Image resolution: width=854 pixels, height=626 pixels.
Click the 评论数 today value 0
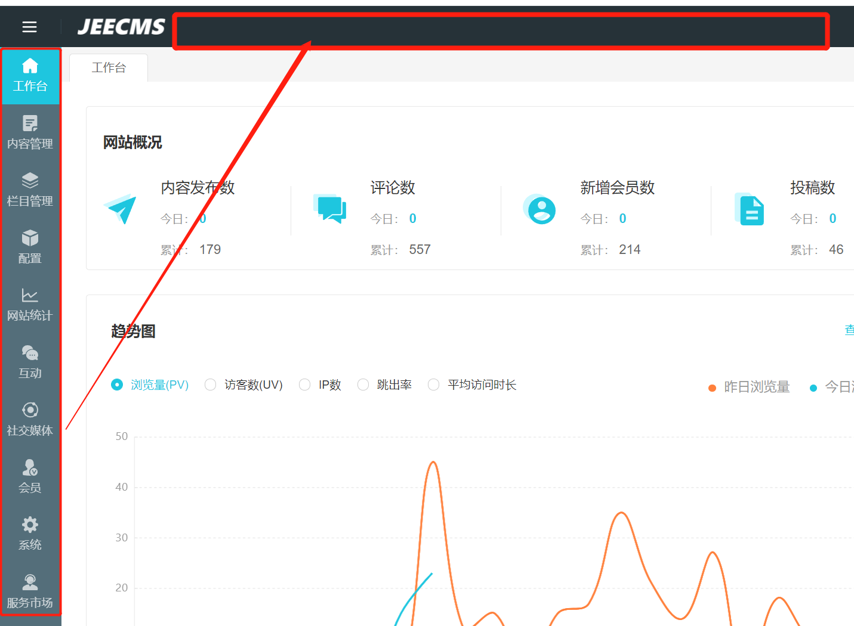413,219
